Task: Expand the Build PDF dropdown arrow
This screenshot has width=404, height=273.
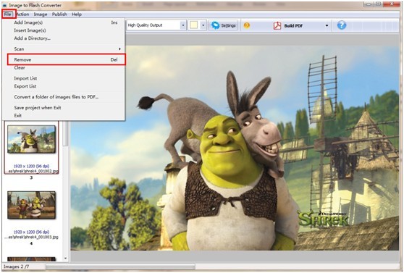Action: click(x=327, y=25)
